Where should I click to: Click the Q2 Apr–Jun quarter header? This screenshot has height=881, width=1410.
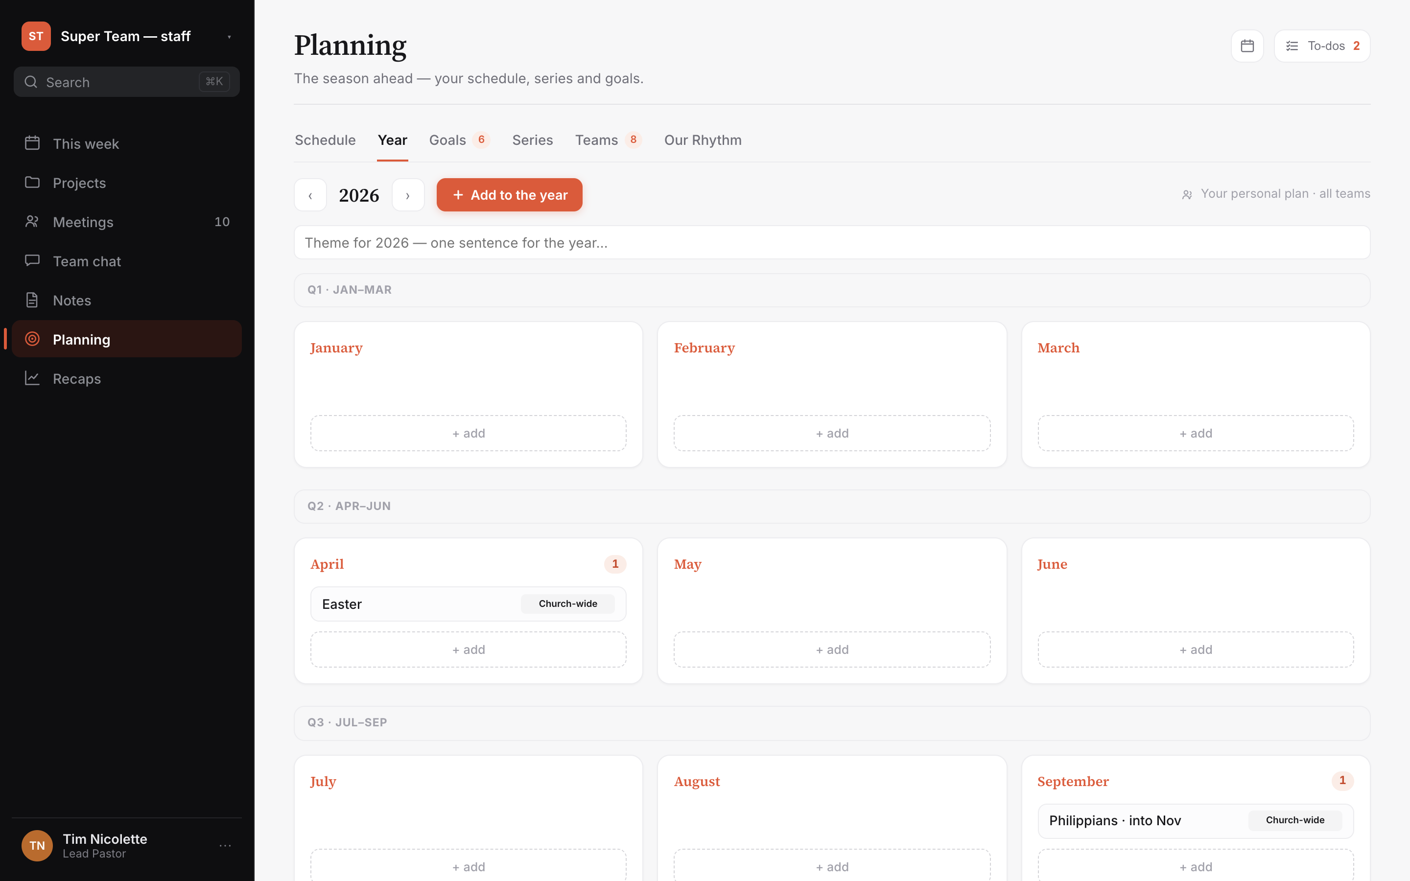click(x=832, y=507)
